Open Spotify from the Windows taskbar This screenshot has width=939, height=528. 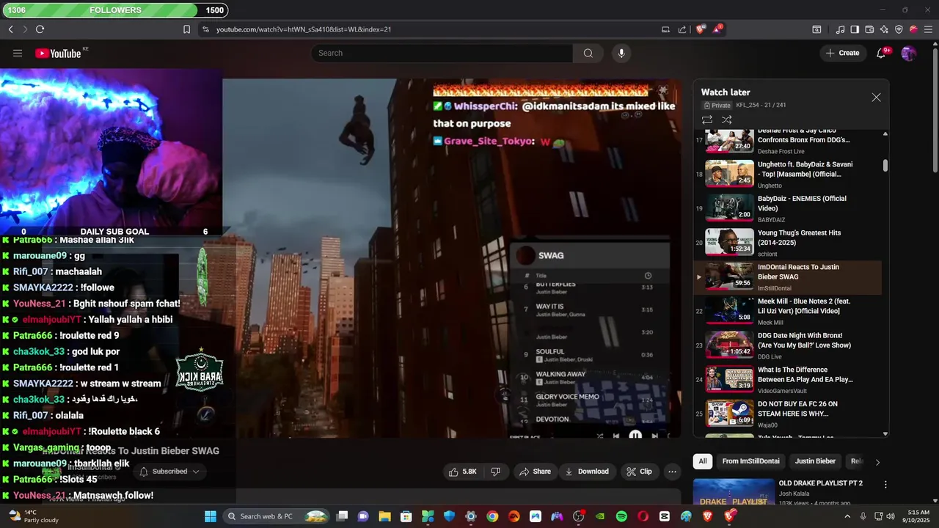coord(621,516)
